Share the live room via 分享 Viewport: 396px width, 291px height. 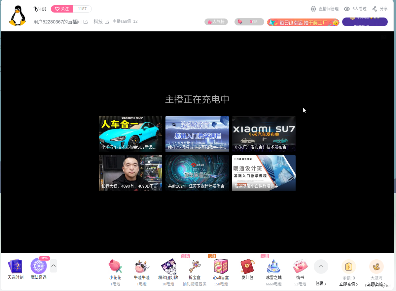click(x=380, y=9)
